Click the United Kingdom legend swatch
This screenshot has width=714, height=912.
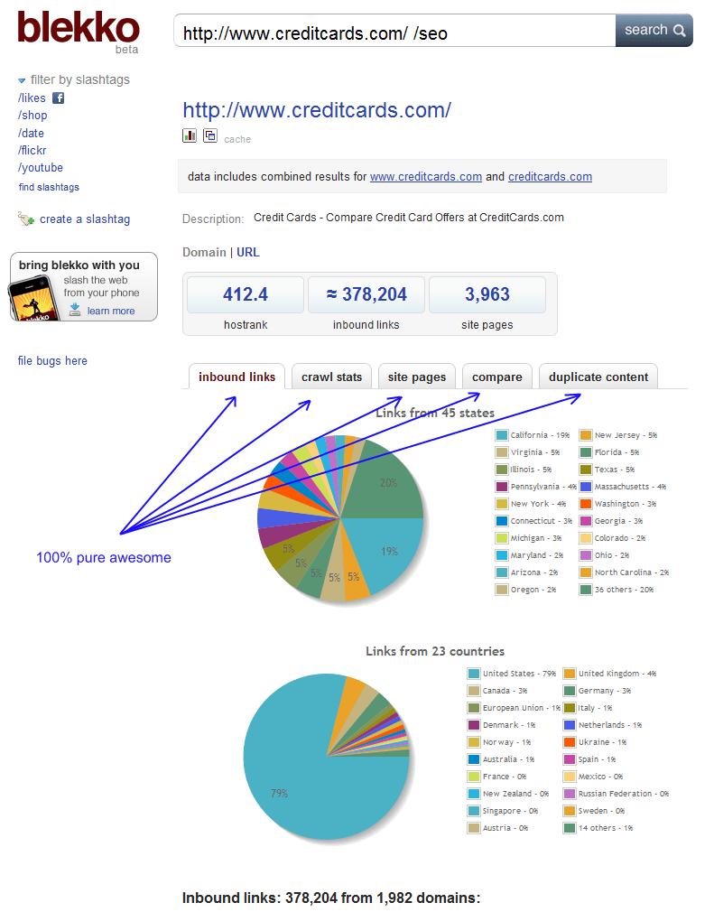[x=570, y=674]
